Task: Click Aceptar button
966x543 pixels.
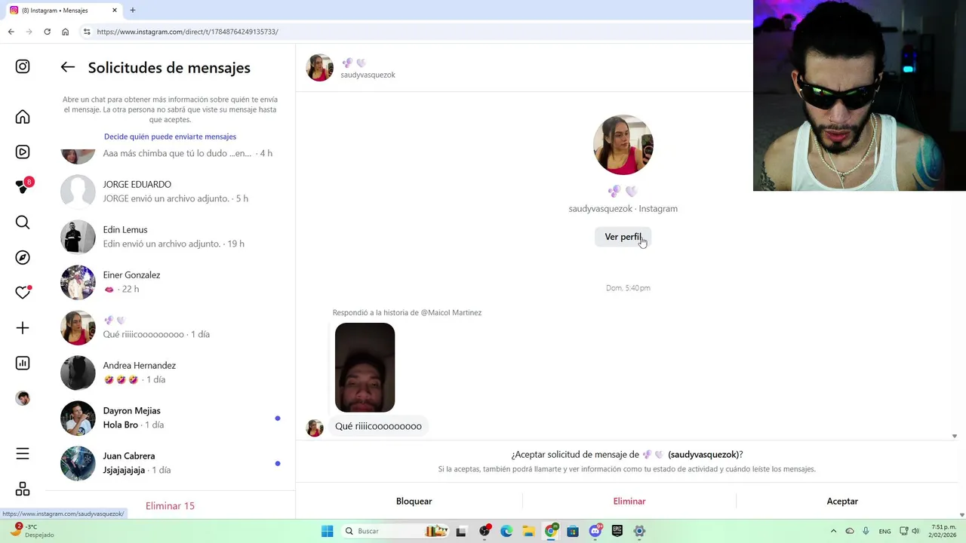Action: pos(842,501)
